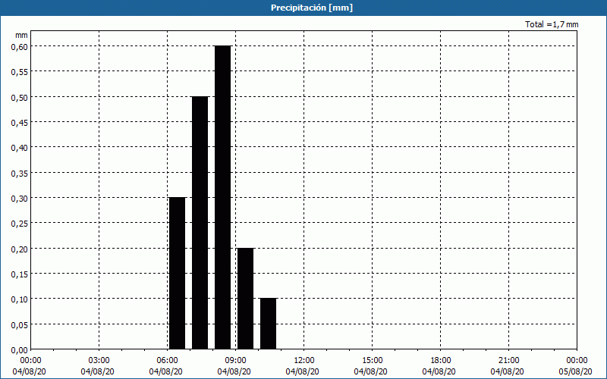Click the 06:00 time axis label
Image resolution: width=607 pixels, height=379 pixels.
167,361
